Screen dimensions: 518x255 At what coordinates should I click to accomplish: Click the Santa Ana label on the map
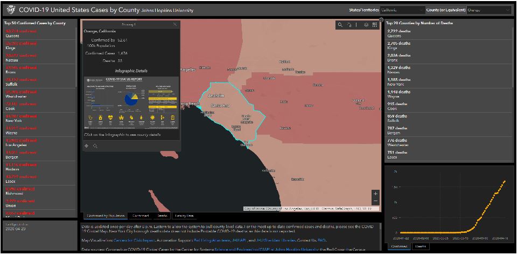(220, 106)
